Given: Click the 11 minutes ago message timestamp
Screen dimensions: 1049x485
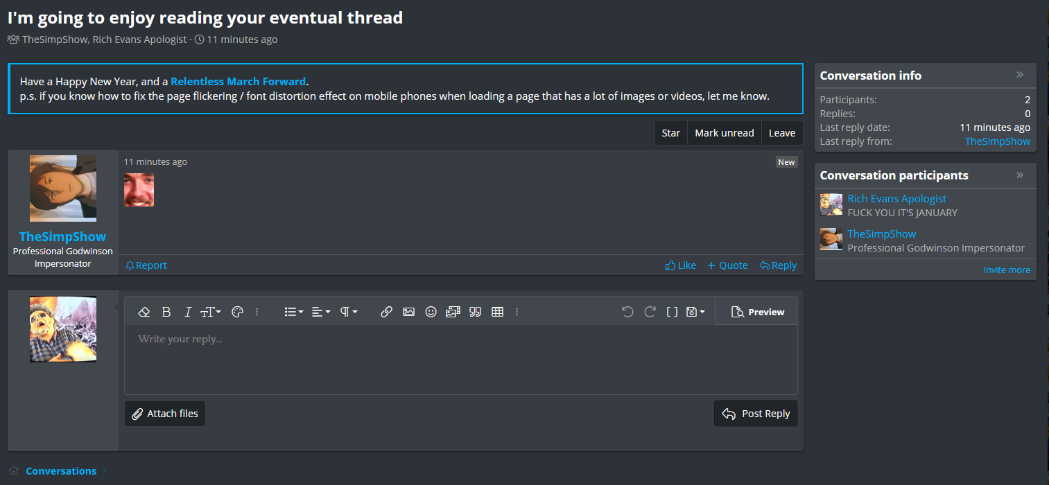Looking at the screenshot, I should click(155, 162).
